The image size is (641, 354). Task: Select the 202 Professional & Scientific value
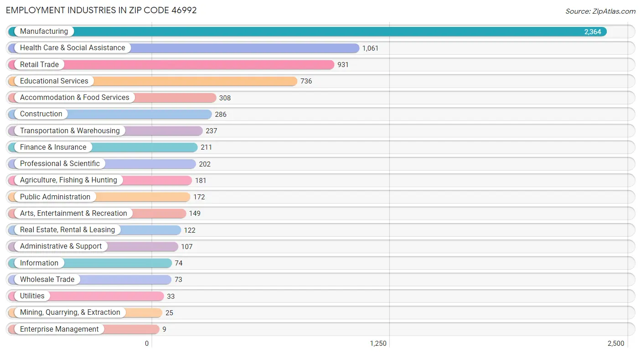point(205,164)
